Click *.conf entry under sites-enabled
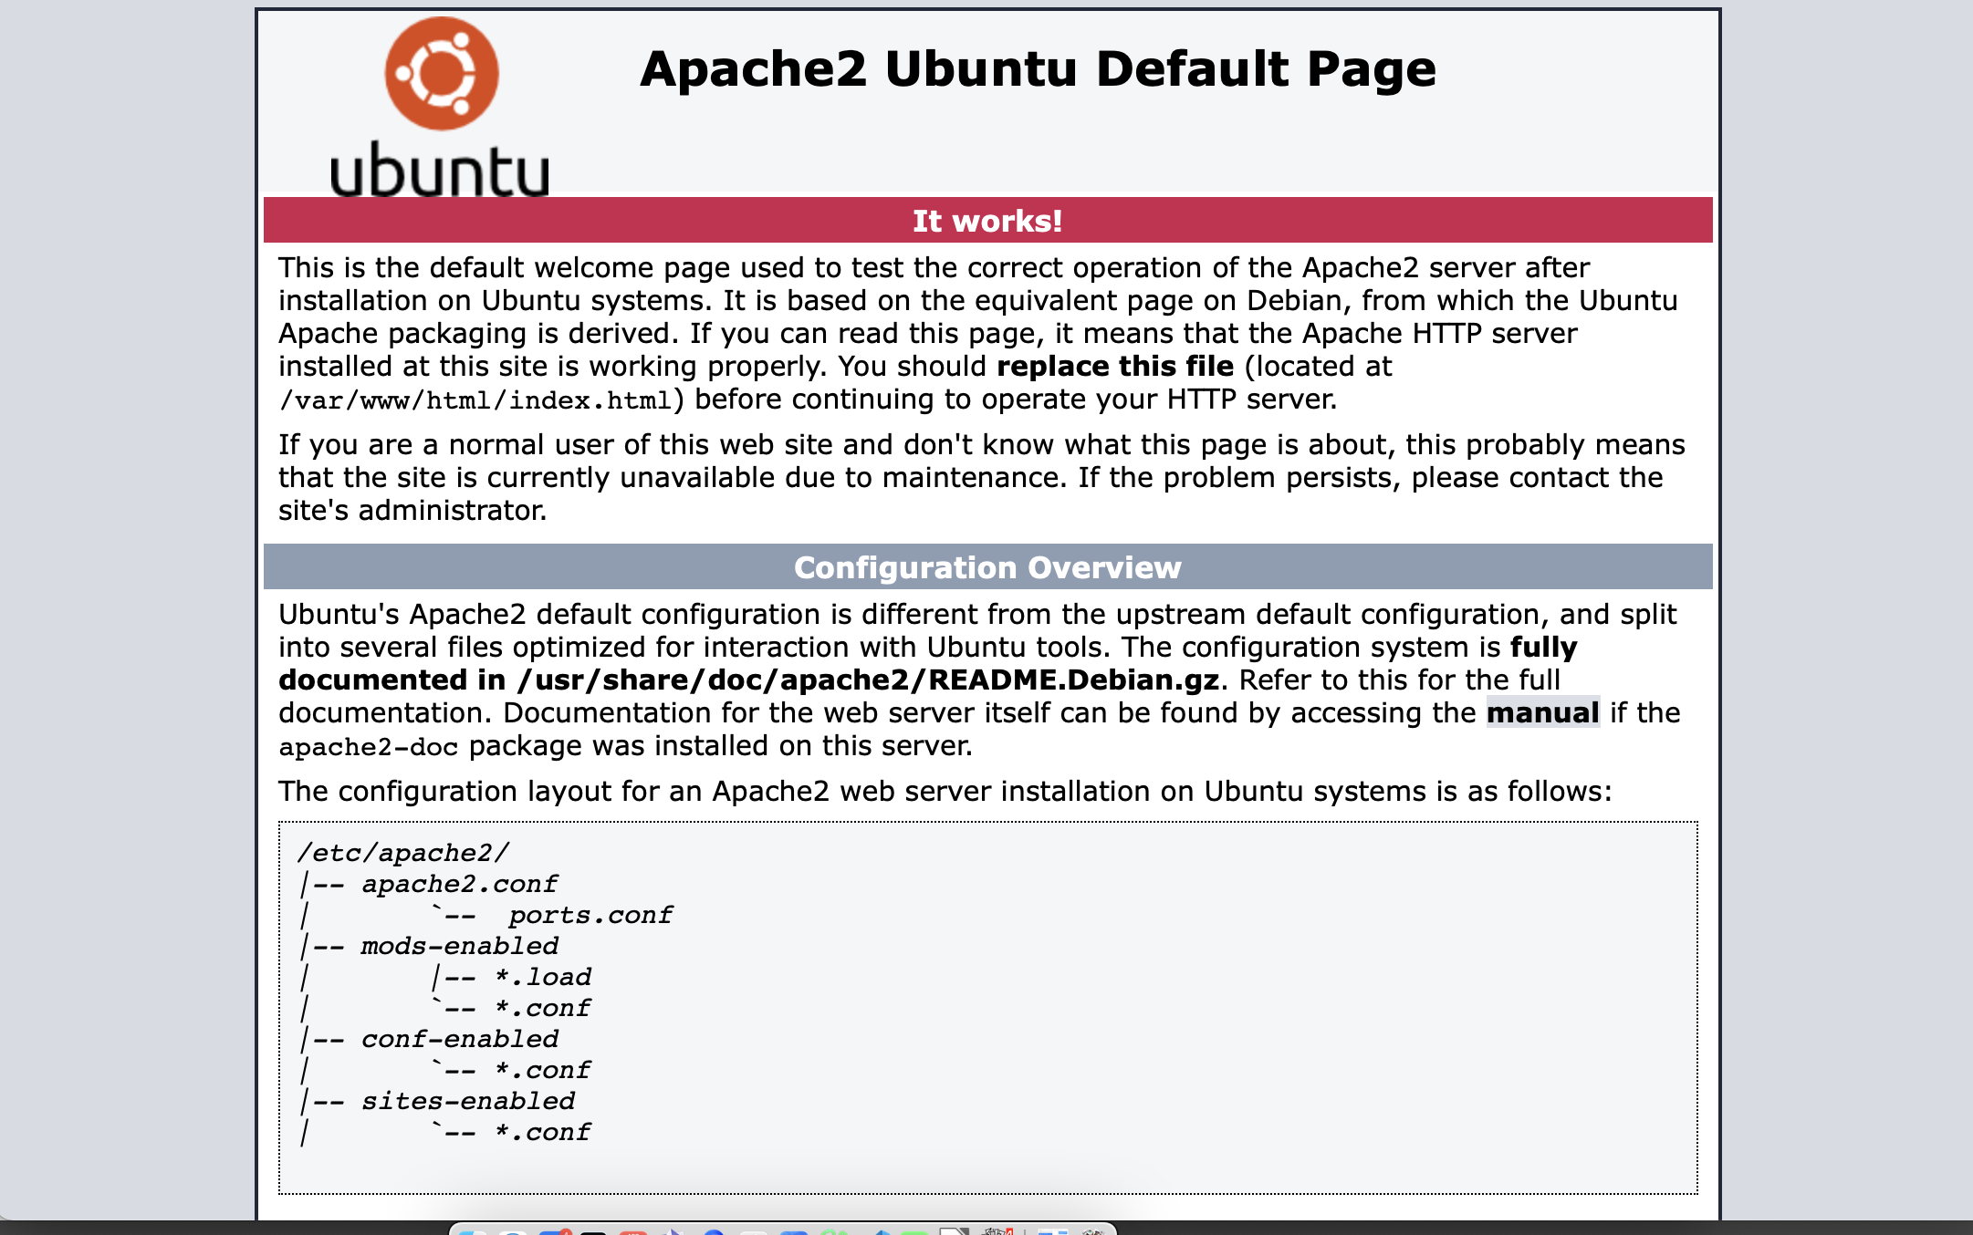Viewport: 1973px width, 1235px height. (543, 1132)
